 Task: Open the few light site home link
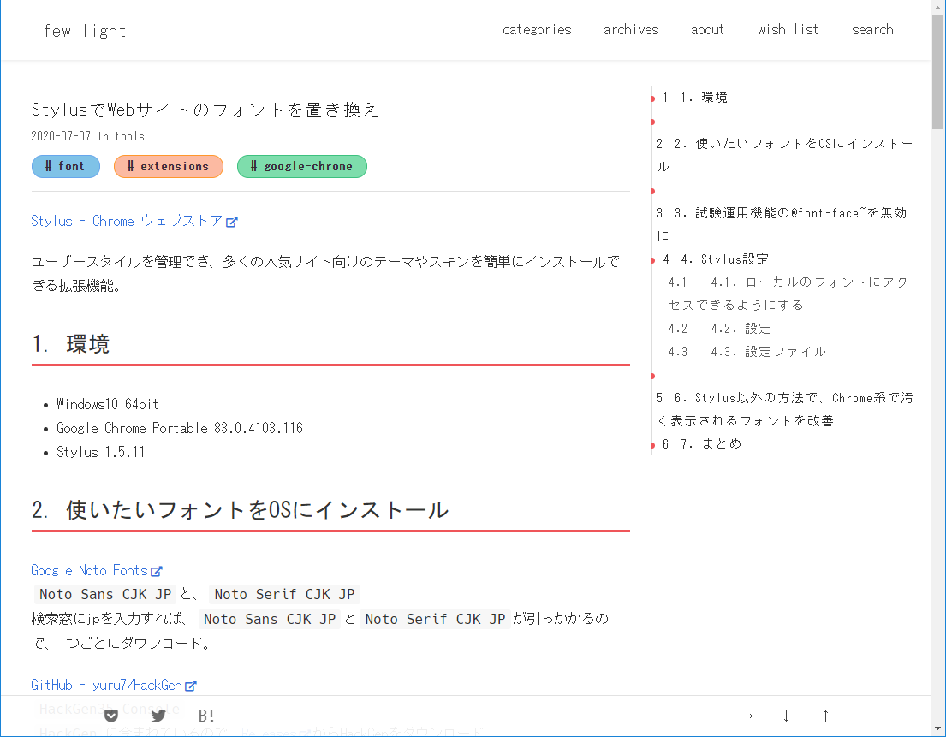[x=85, y=31]
